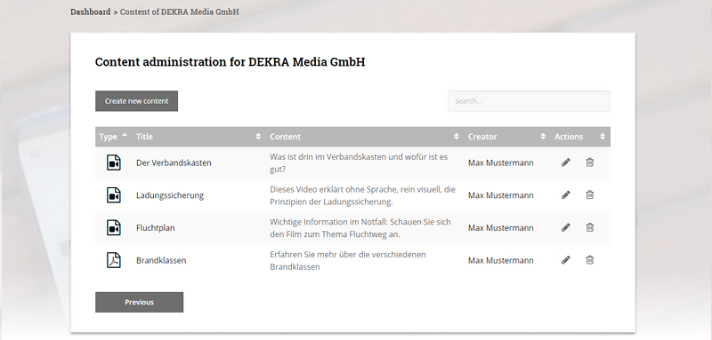This screenshot has height=340, width=712.
Task: Edit the Fluchtplan content row
Action: click(565, 227)
